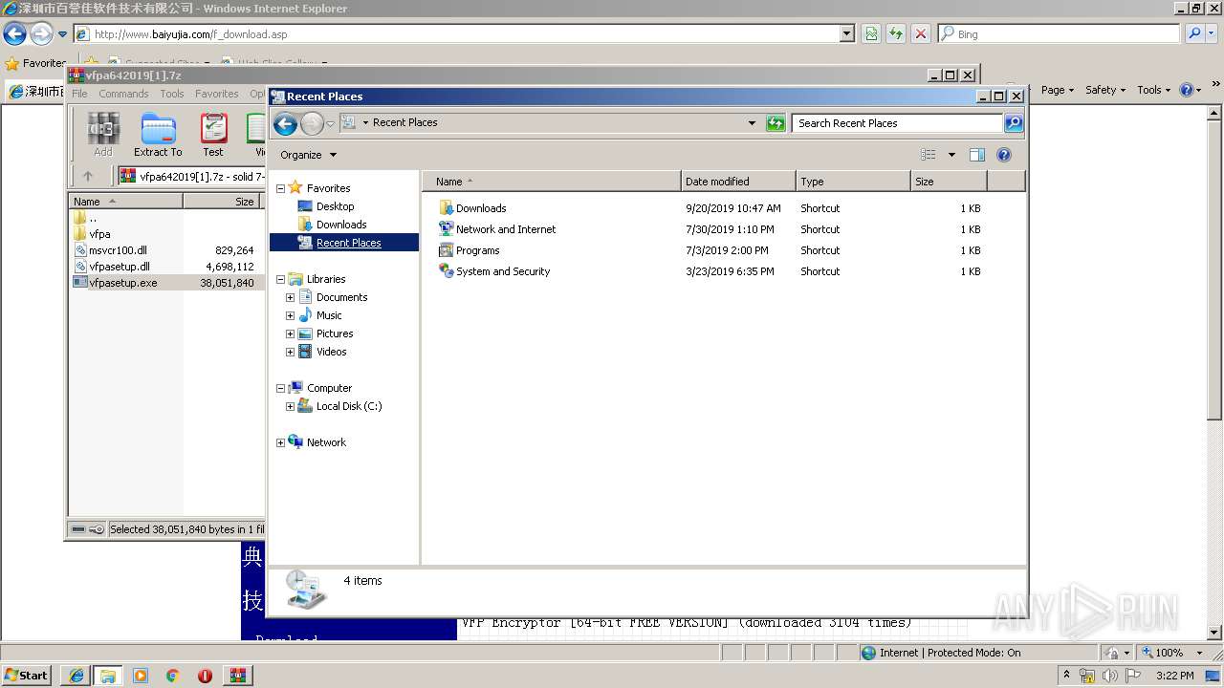Open IE address bar URL dropdown
The image size is (1224, 688).
click(847, 34)
